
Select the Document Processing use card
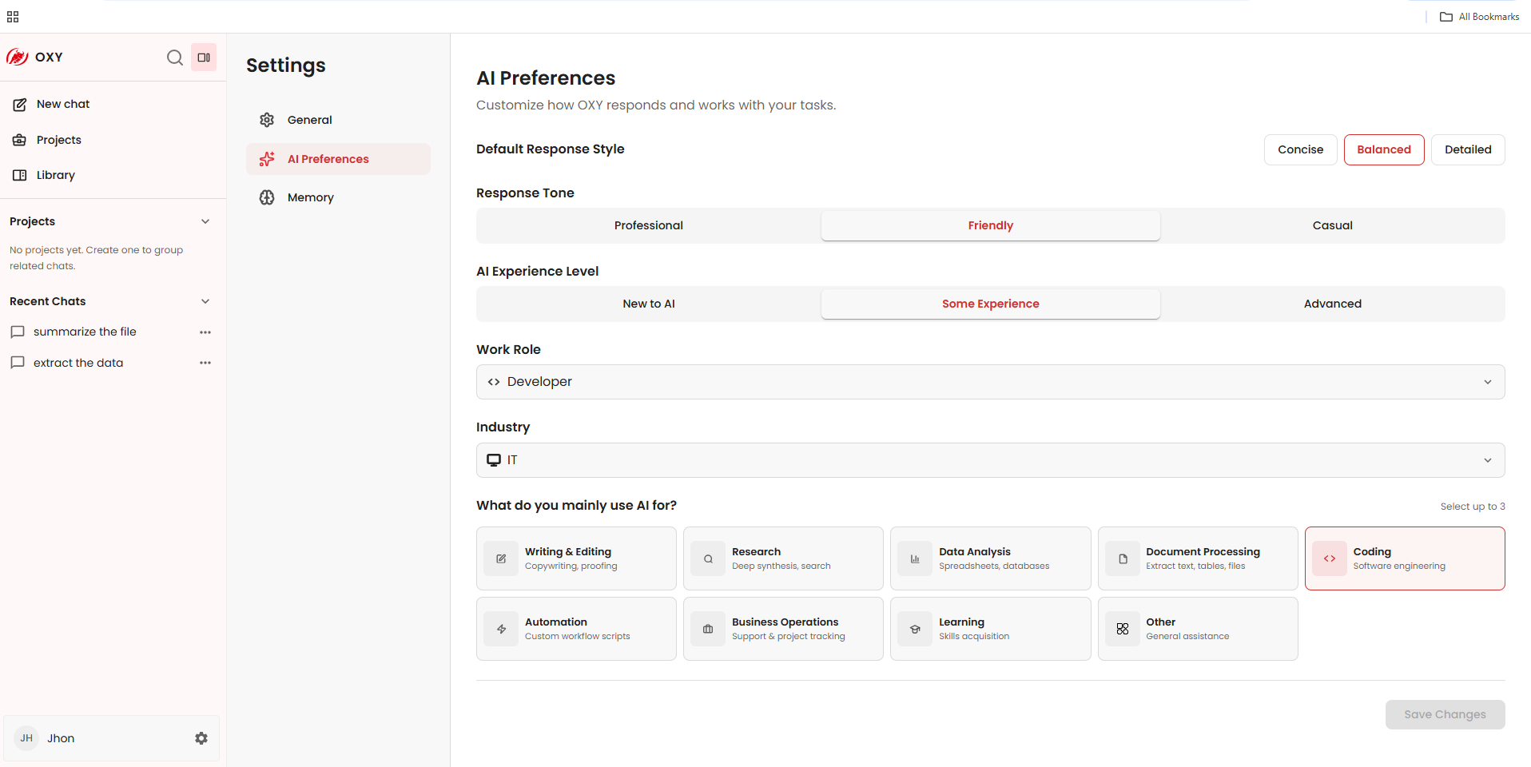pyautogui.click(x=1197, y=558)
